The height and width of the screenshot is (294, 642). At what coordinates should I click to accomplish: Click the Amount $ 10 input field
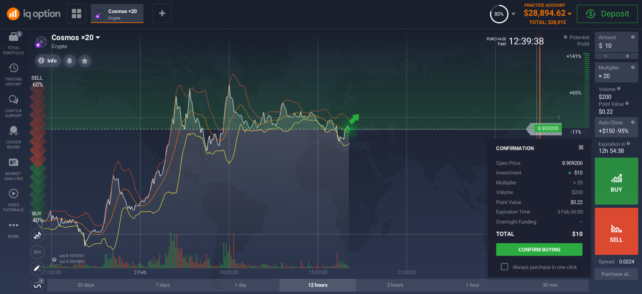(616, 42)
